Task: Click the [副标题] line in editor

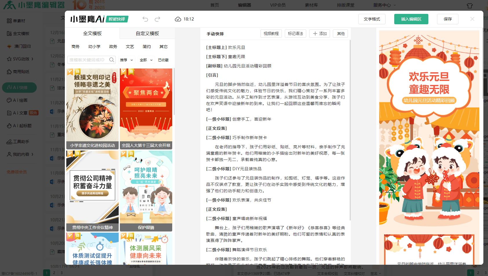Action: pos(239,66)
